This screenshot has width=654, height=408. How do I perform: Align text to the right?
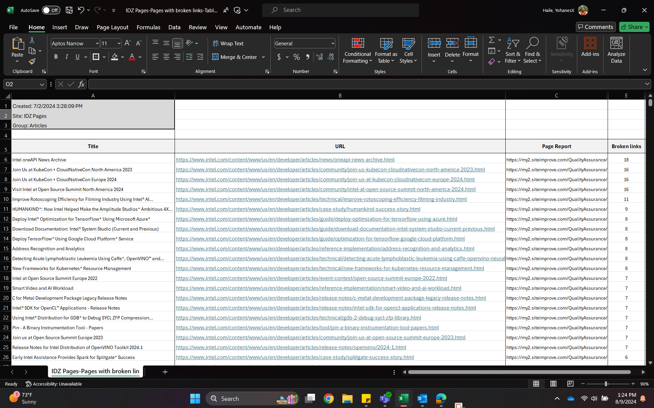(177, 57)
